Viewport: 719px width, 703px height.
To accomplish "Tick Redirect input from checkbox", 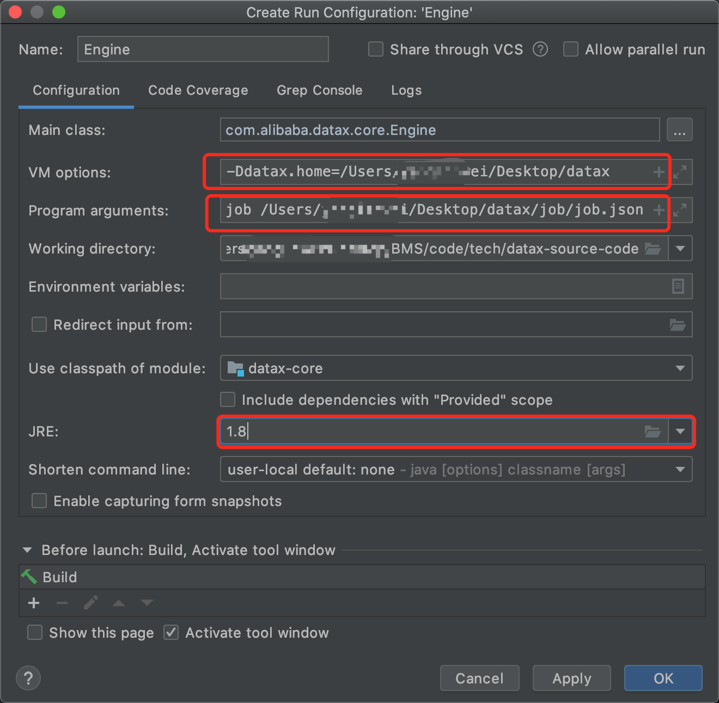I will [39, 325].
